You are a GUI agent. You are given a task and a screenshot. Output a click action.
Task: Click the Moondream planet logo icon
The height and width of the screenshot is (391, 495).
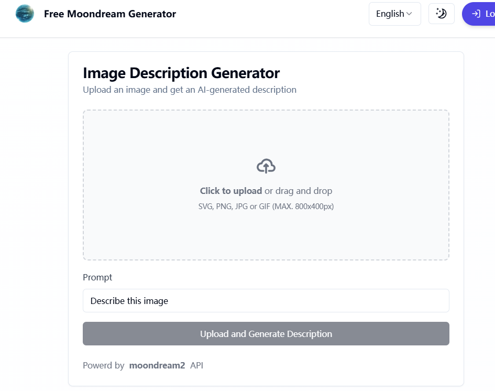(25, 14)
